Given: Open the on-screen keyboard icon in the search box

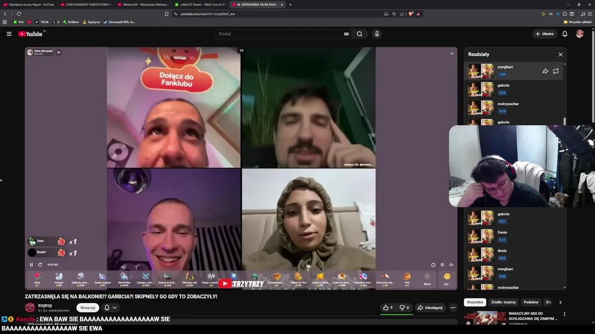Looking at the screenshot, I should 346,34.
